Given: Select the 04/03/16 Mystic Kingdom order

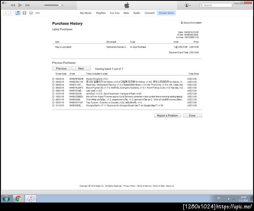Looking at the screenshot, I should (53, 79).
